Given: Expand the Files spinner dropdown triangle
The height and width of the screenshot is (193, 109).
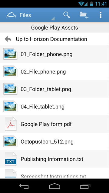Looking at the screenshot, I should tap(53, 19).
